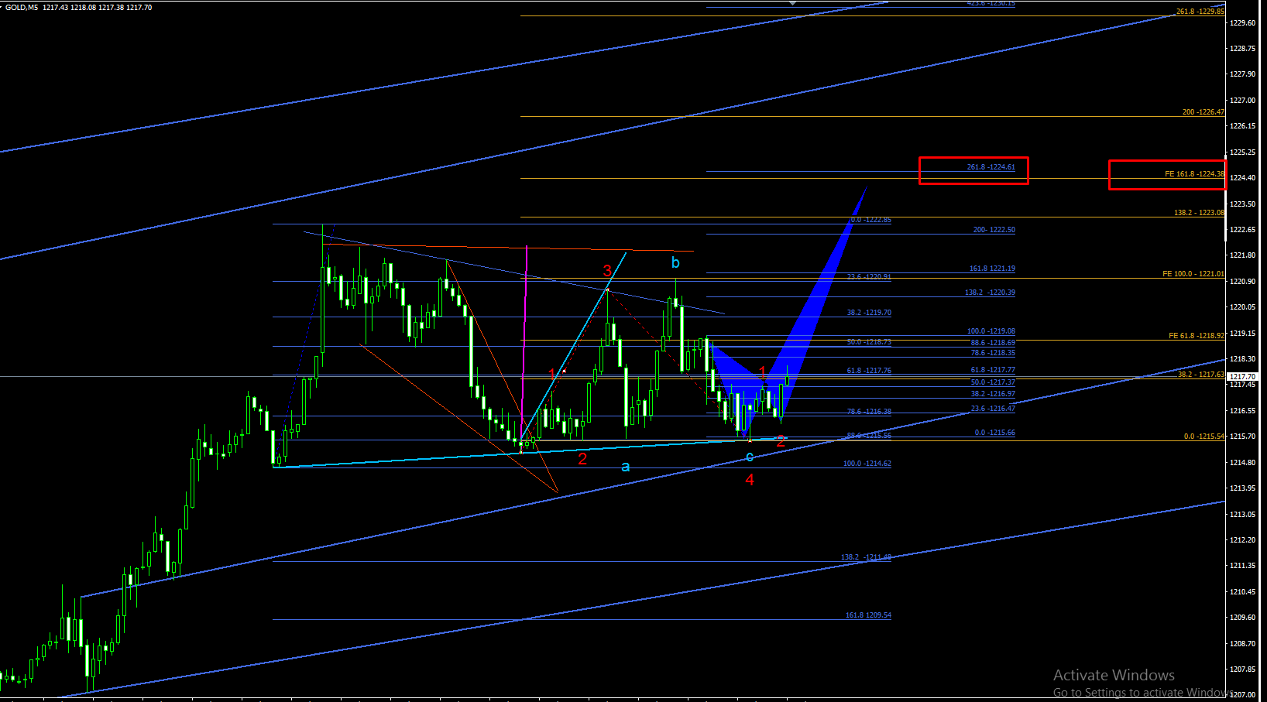The height and width of the screenshot is (702, 1267).
Task: Select the blue wave label 'a'
Action: pyautogui.click(x=626, y=467)
